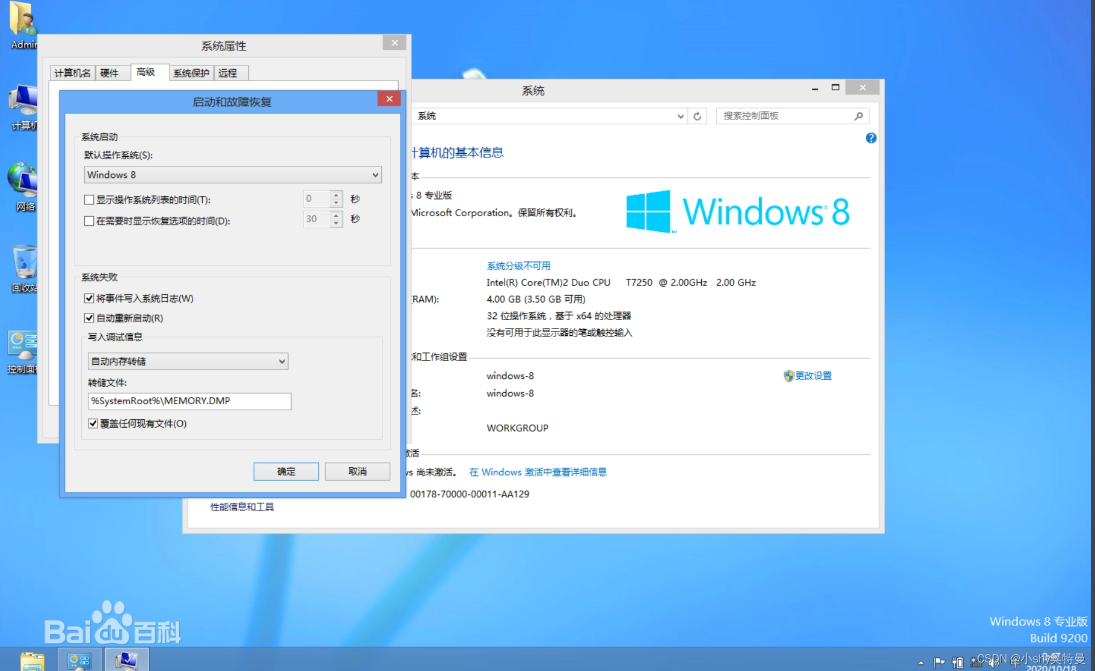Open File Explorer from the taskbar

[x=32, y=661]
